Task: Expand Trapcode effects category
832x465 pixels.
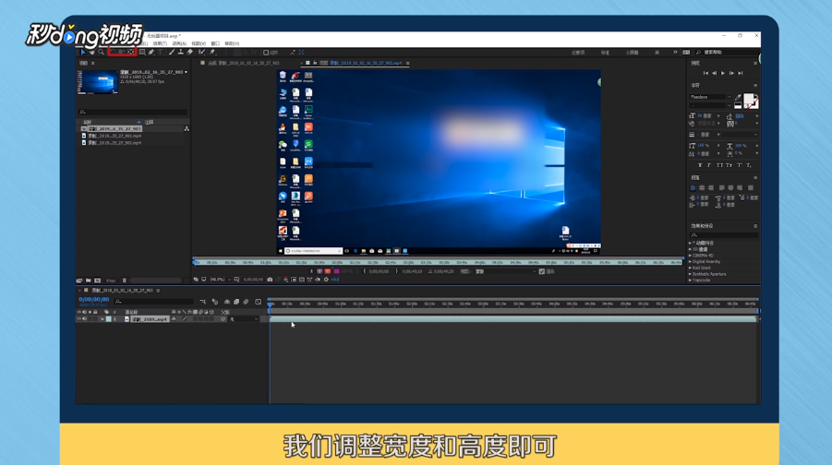Action: [x=691, y=280]
